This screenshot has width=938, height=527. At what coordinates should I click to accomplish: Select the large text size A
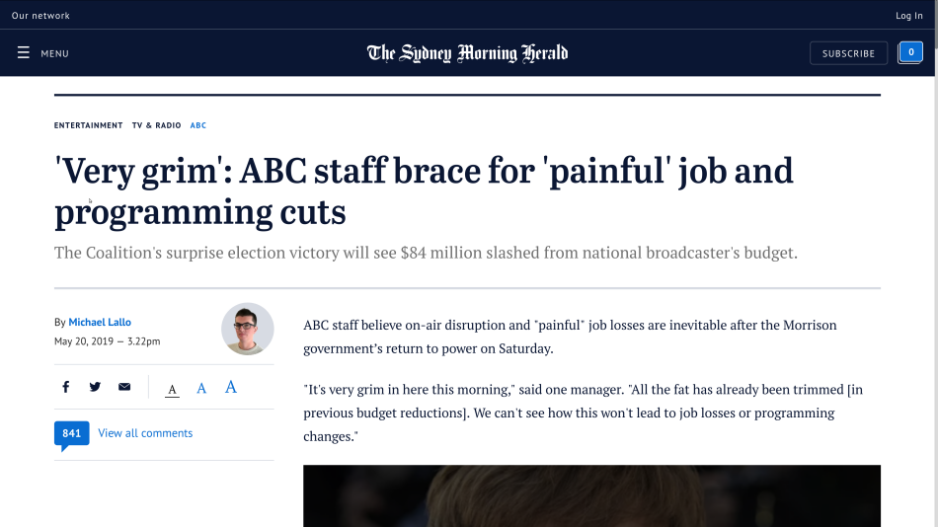click(231, 387)
